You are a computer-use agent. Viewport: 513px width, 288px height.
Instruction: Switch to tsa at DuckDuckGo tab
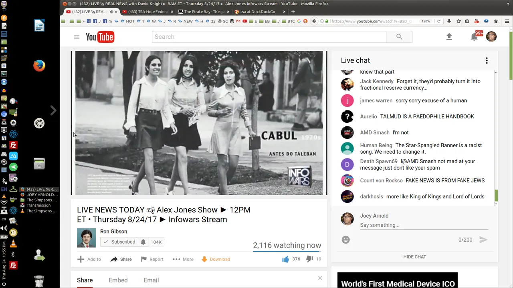click(x=259, y=12)
